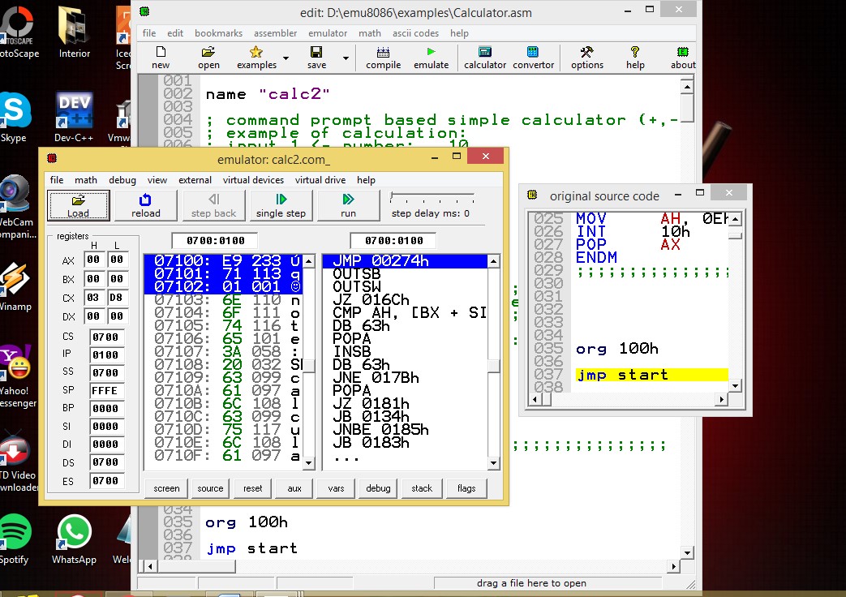Click the flags button

click(x=466, y=488)
